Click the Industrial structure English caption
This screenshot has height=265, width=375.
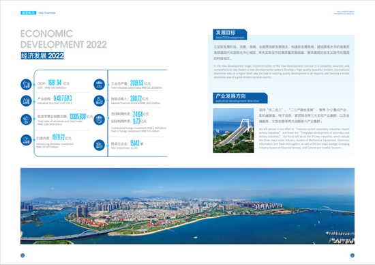[x=55, y=103]
